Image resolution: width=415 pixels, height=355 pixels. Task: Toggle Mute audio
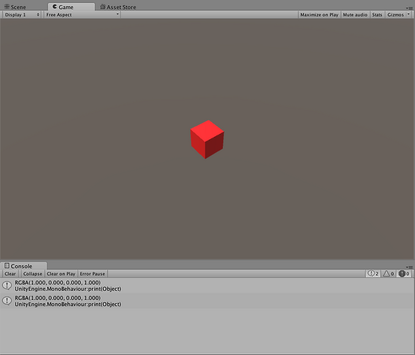pos(355,15)
